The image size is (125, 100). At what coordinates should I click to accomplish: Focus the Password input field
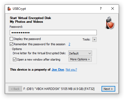(53, 33)
